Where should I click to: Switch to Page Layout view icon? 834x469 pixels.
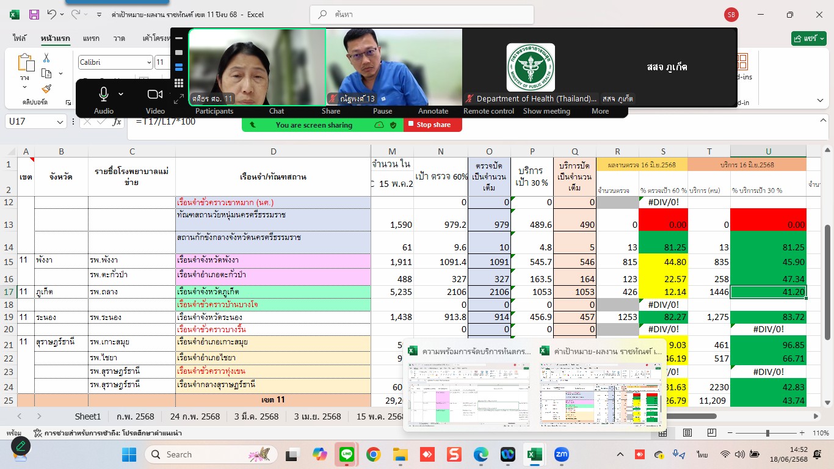687,432
